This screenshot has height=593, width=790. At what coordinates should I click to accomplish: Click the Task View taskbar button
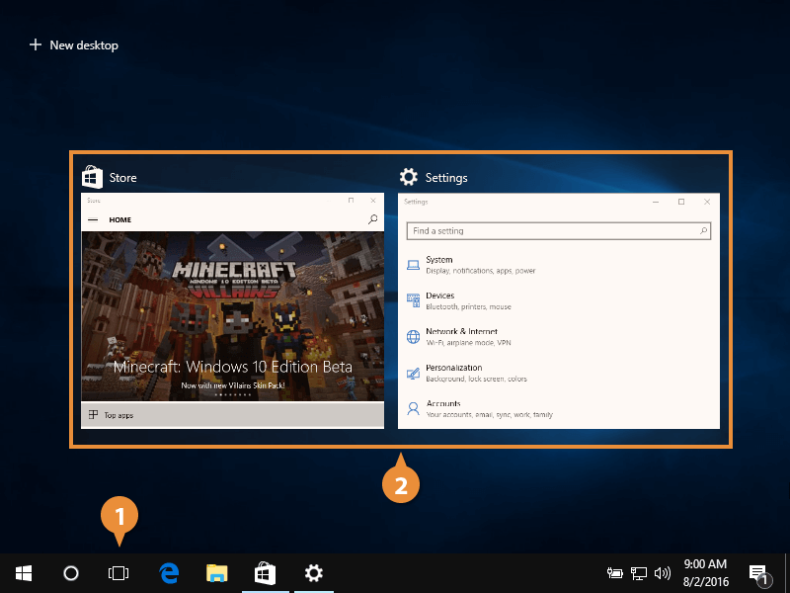coord(118,573)
